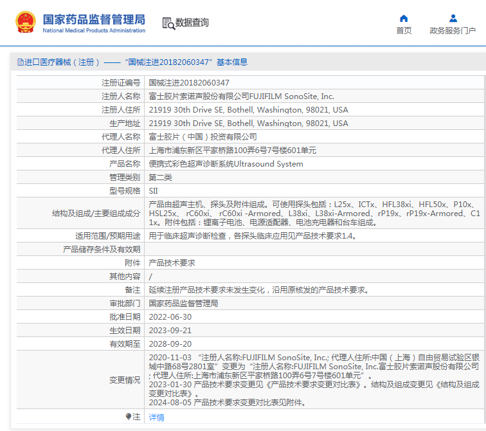This screenshot has width=486, height=431.
Task: Click the 政务服务门户 text link
Action: 453,30
